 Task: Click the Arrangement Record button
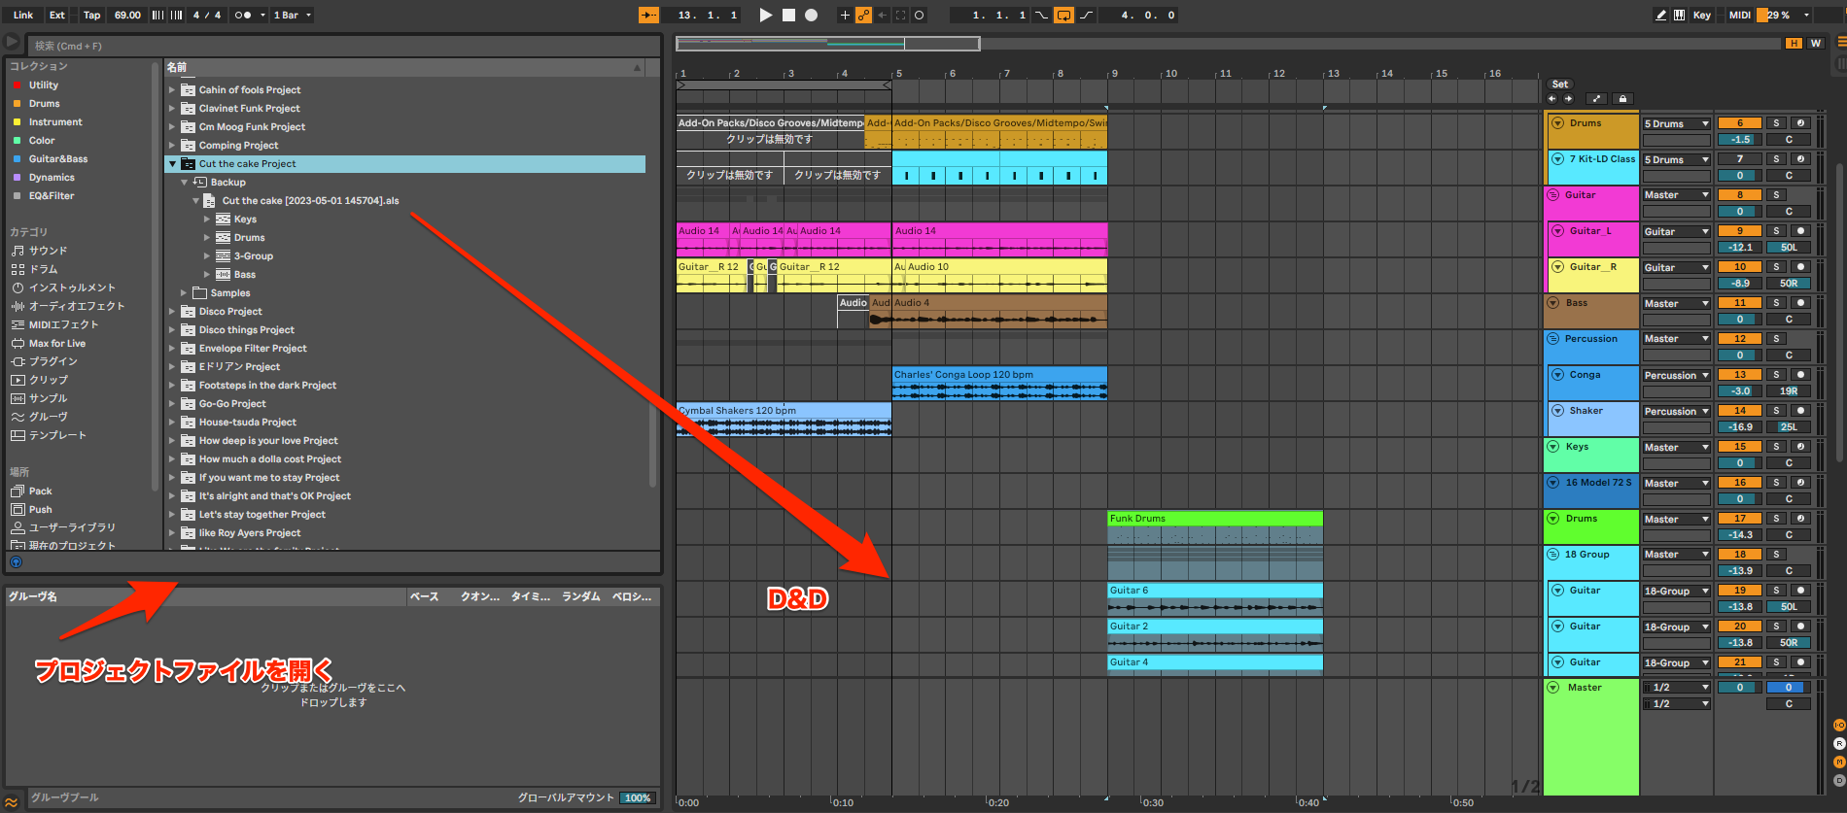click(x=812, y=16)
